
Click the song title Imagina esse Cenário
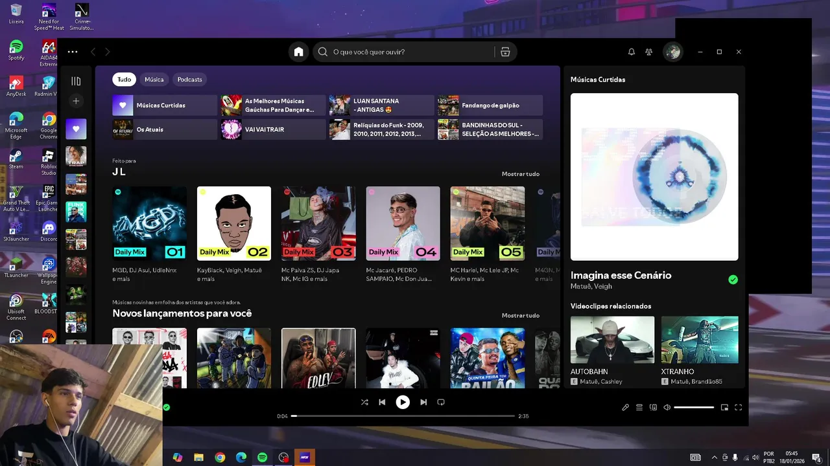621,275
